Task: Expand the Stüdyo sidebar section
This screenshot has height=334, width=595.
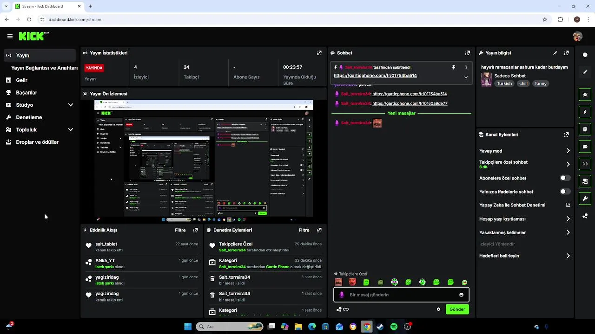Action: 71,105
